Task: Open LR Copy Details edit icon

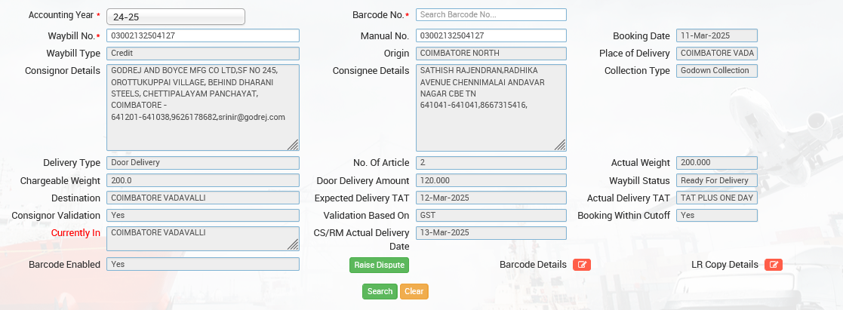Action: click(773, 265)
